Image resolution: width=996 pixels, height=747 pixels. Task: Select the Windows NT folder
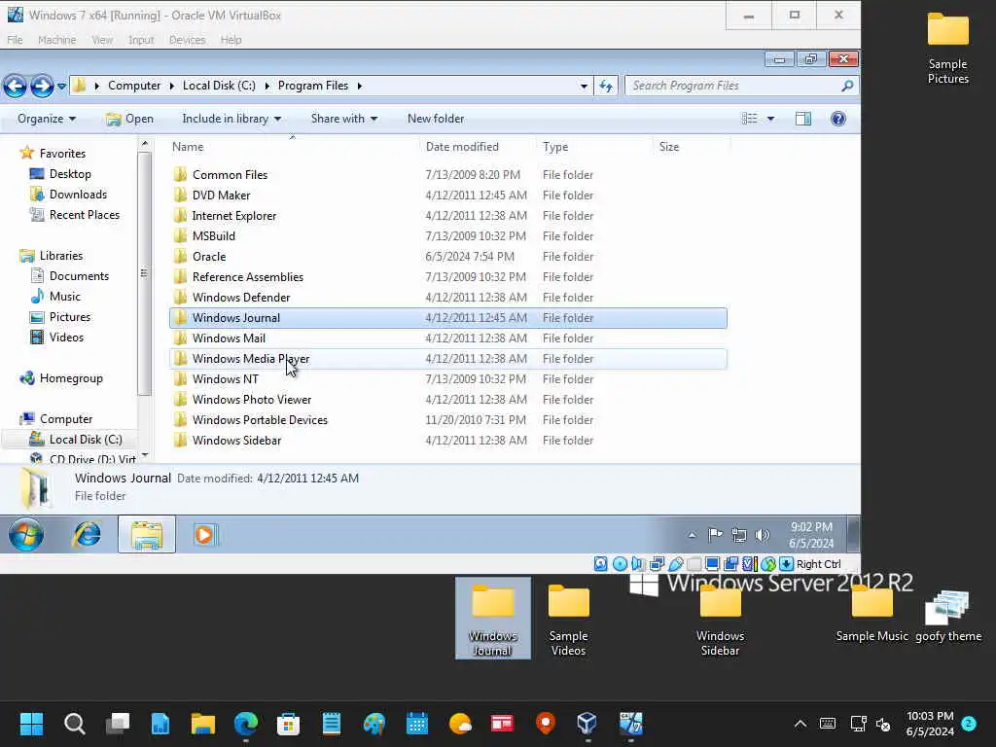[x=447, y=379]
